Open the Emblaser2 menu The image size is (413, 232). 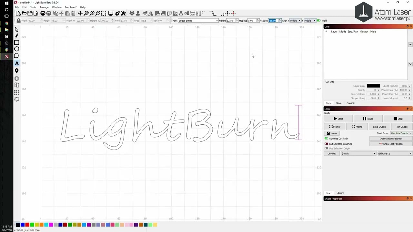(71, 7)
